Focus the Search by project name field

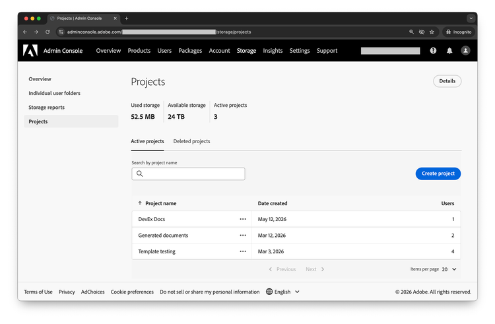(x=188, y=174)
